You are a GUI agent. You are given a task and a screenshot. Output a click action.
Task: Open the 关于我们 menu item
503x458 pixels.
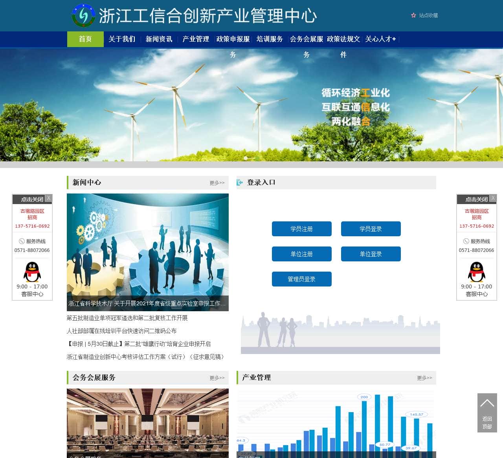tap(122, 39)
